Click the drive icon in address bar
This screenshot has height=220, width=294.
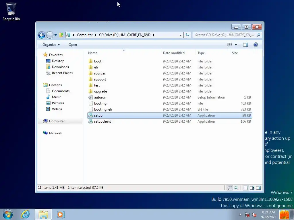click(x=68, y=35)
